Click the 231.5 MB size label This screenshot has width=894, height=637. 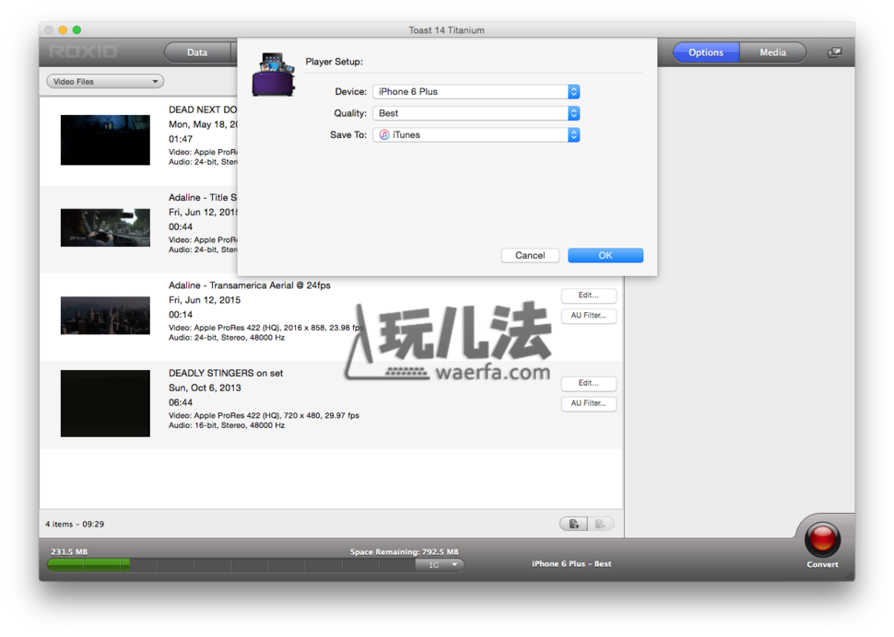[69, 551]
